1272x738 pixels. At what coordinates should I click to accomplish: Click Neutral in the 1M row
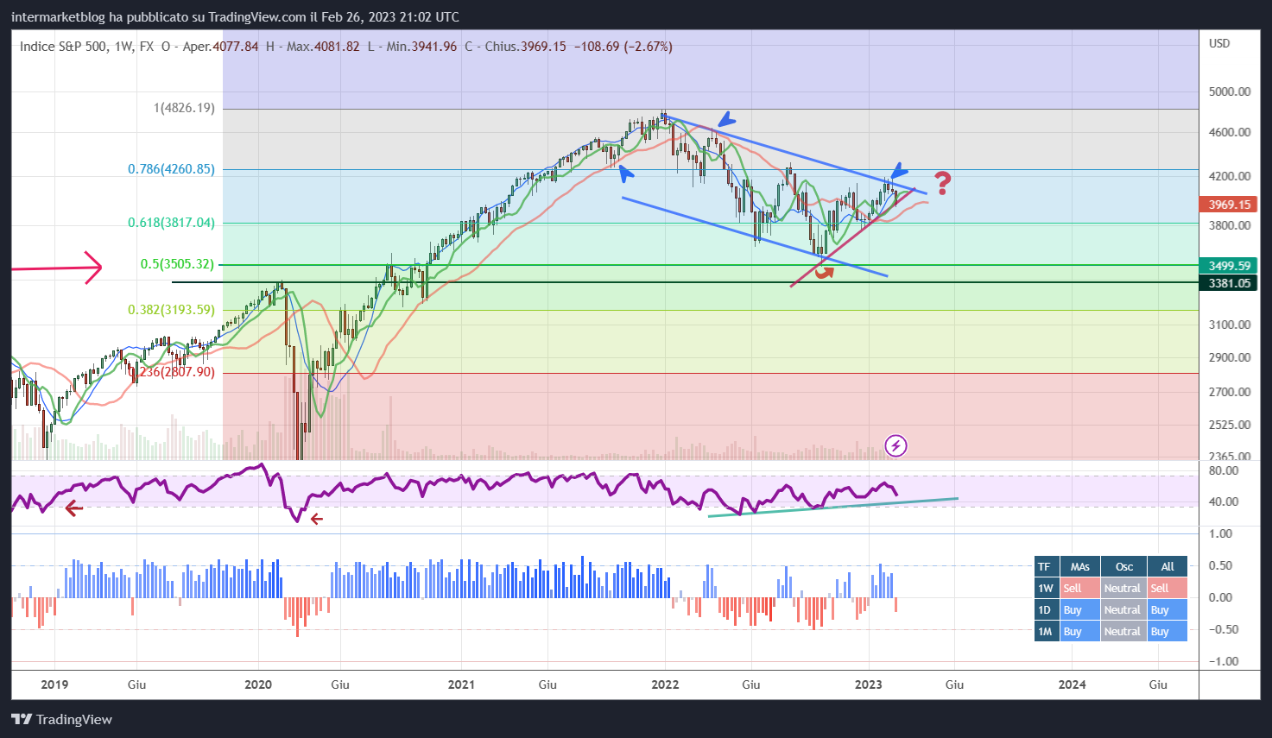(x=1124, y=631)
